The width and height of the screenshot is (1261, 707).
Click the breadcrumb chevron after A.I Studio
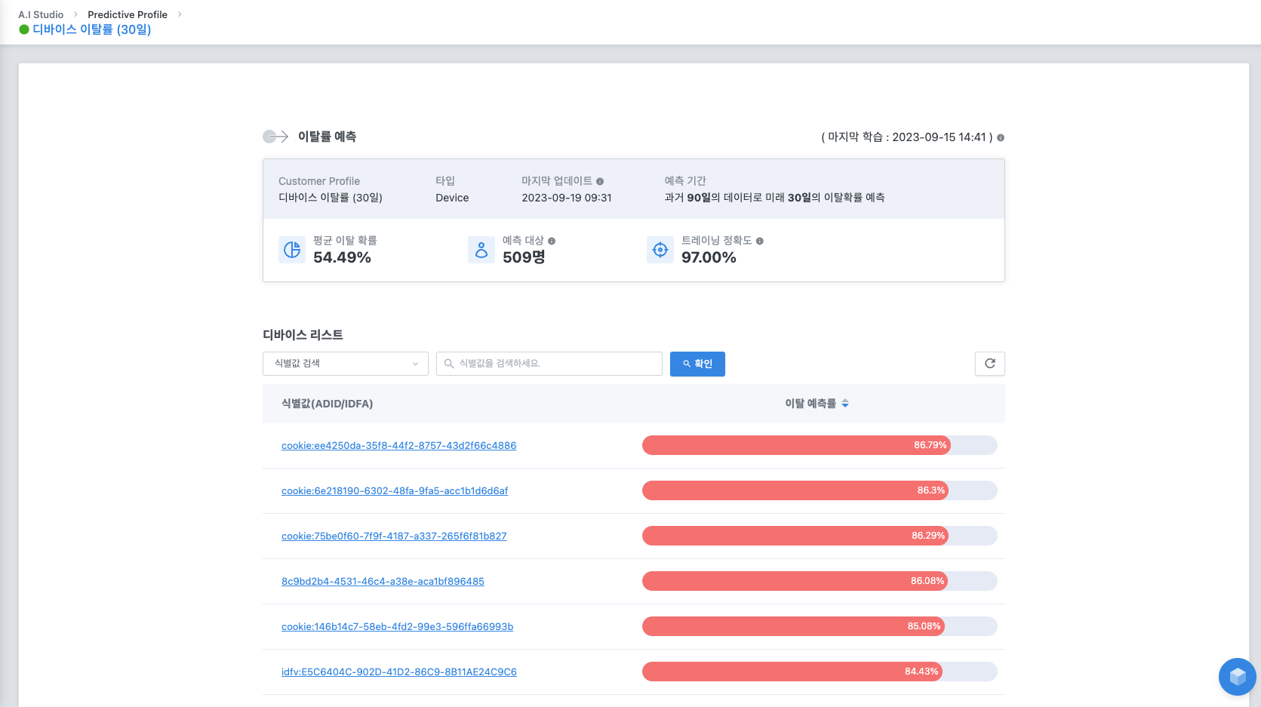pos(75,14)
